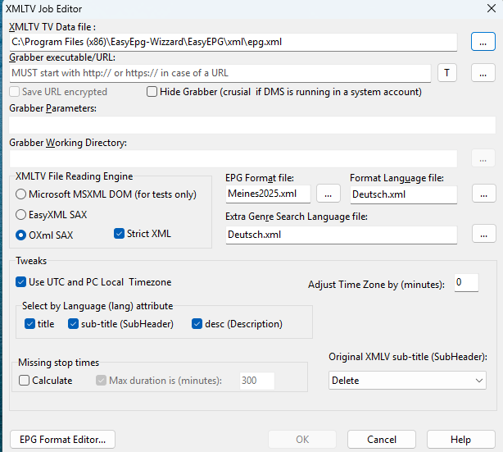503x452 pixels.
Task: Uncheck Use UTC and PC Local Timezone
Action: [x=20, y=282]
